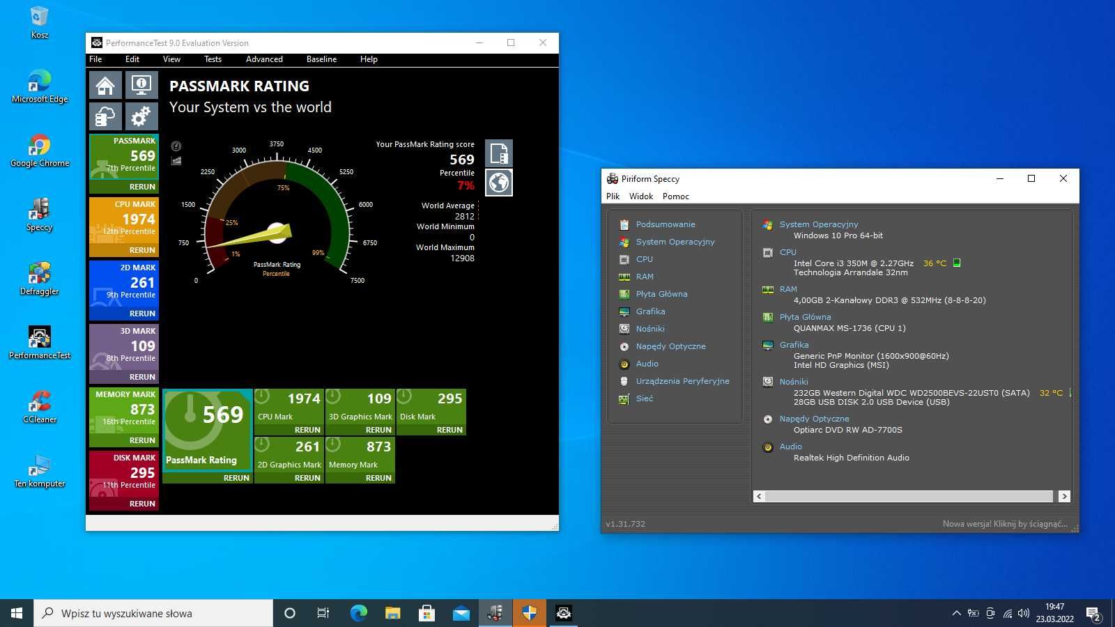Open the taskbar clock and date
The width and height of the screenshot is (1115, 627).
1054,613
